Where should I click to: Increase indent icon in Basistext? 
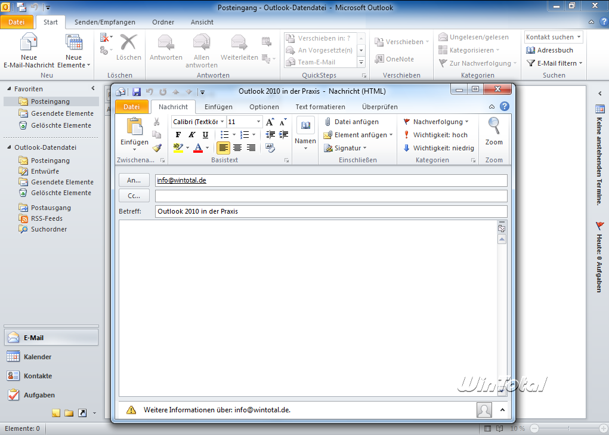point(283,135)
